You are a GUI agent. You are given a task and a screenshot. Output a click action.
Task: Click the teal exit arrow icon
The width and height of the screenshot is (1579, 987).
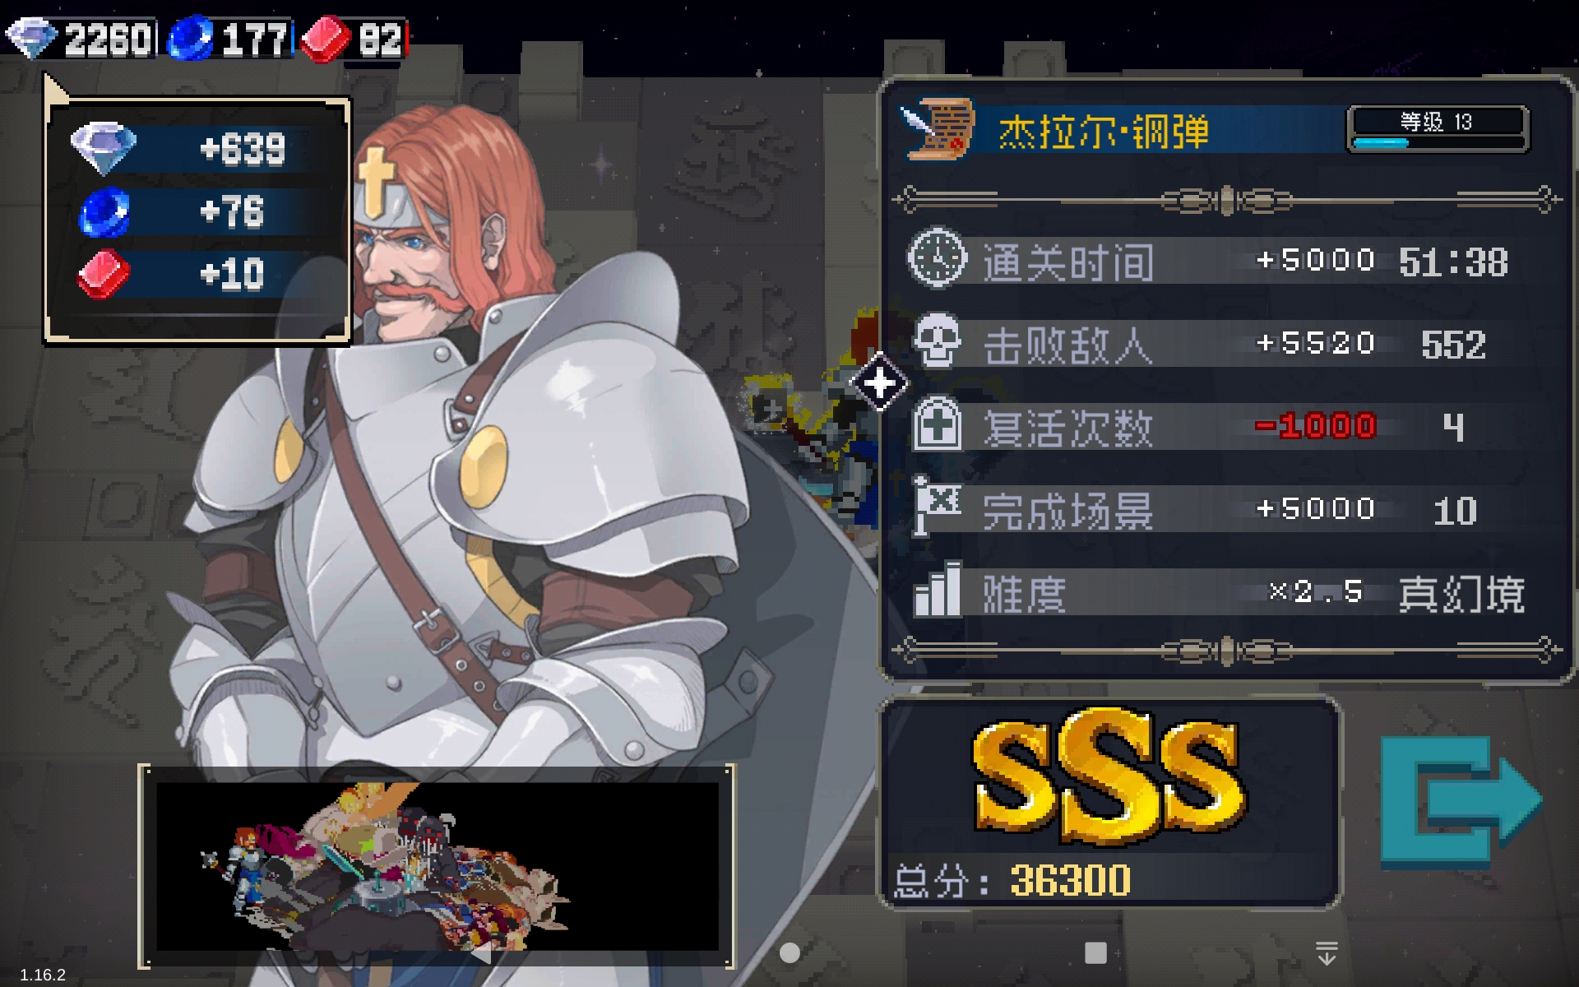coord(1460,802)
